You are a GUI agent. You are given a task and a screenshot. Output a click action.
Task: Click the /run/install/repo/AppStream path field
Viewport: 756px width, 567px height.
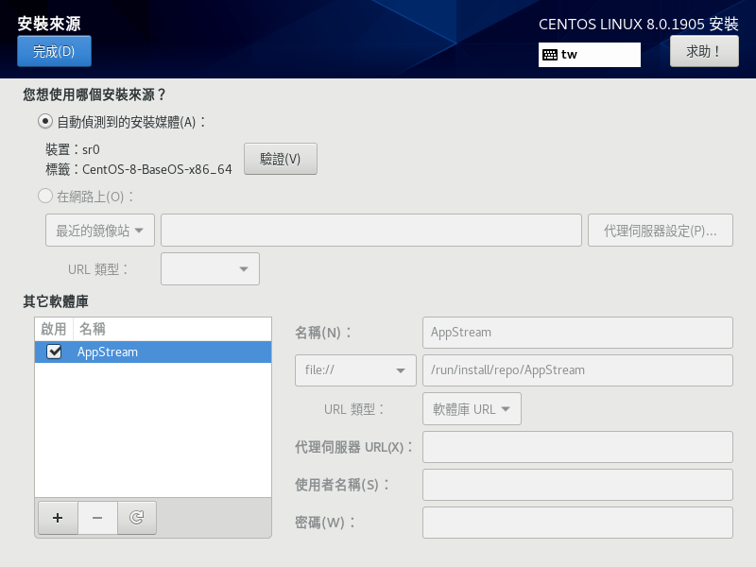[x=577, y=370]
